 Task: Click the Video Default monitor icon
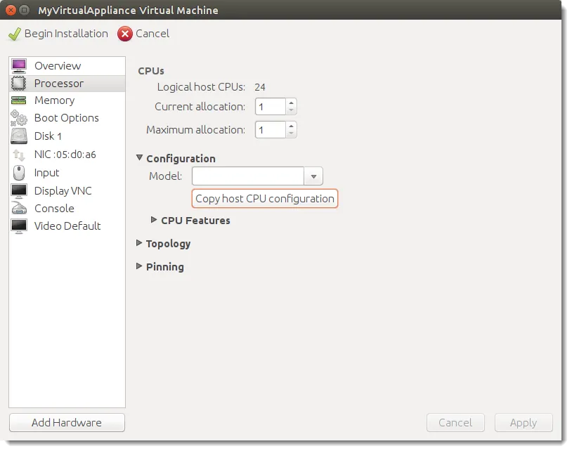[x=18, y=226]
